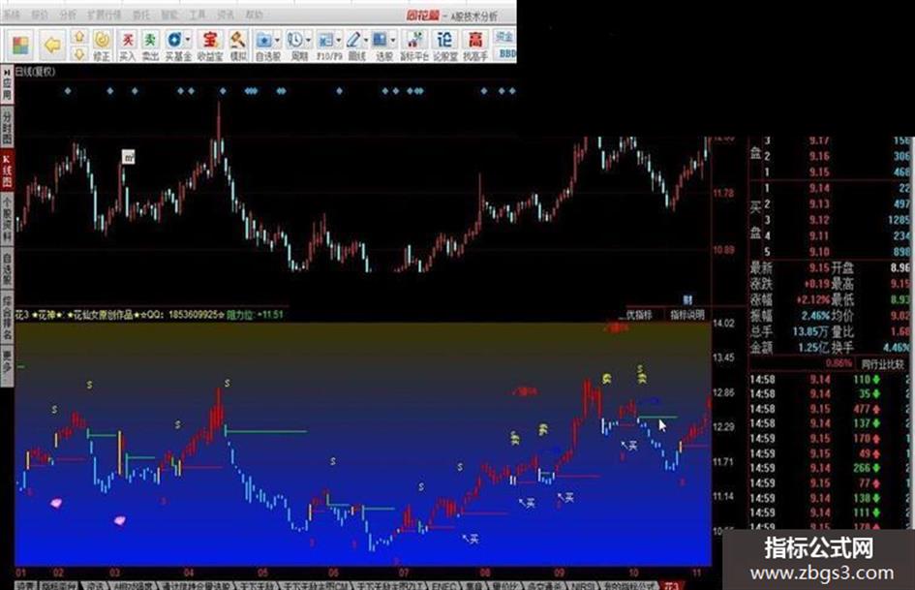The image size is (915, 590).
Task: Open the 综合排名 sidebar tab
Action: click(x=7, y=317)
